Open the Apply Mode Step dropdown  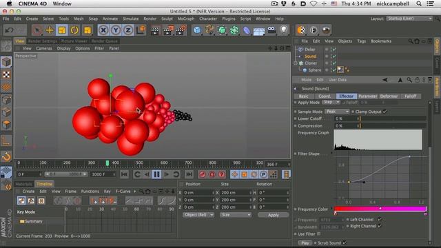331,103
